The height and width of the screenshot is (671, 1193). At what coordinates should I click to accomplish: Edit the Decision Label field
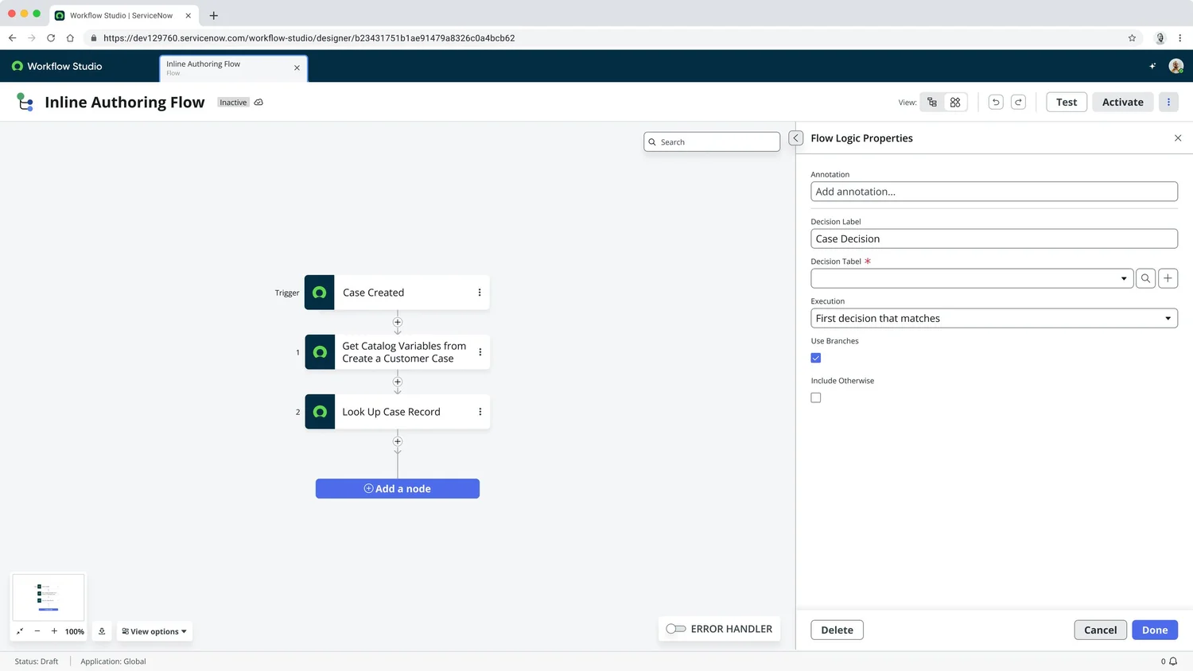pyautogui.click(x=994, y=239)
